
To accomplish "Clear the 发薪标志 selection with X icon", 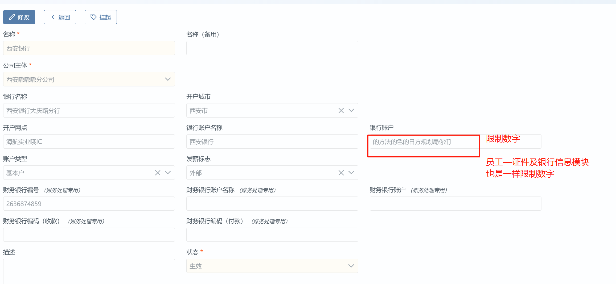I will click(341, 173).
